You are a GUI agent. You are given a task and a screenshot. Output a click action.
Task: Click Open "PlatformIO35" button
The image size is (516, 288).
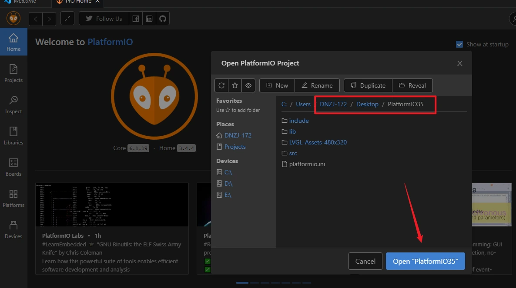[425, 261]
